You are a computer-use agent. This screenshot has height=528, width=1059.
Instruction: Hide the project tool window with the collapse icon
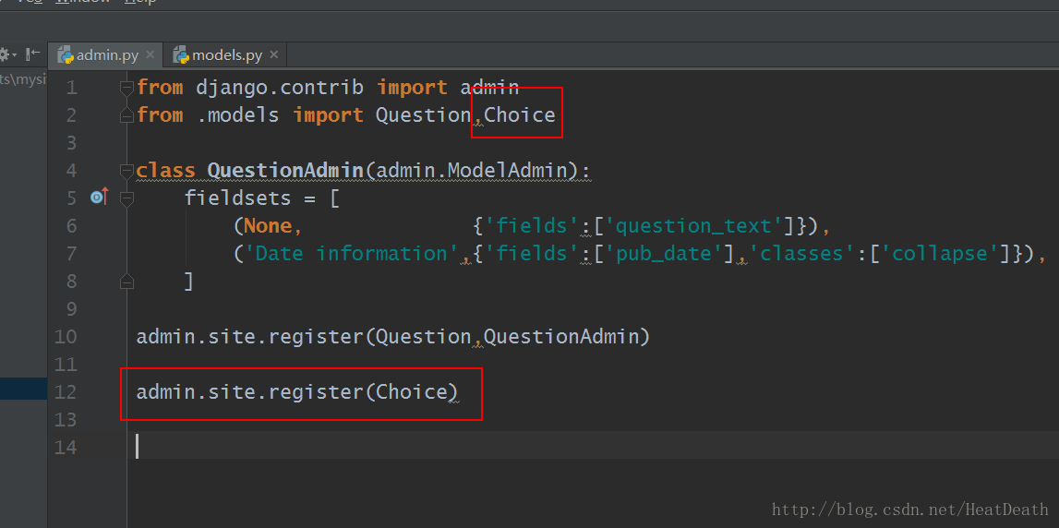[x=32, y=54]
